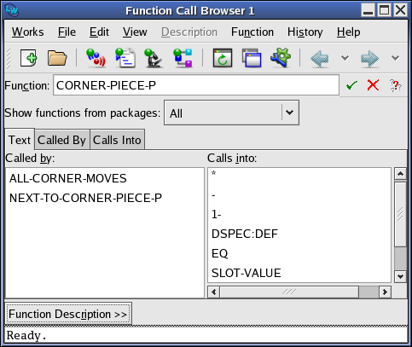Open the Function menu
The image size is (412, 347).
click(252, 32)
